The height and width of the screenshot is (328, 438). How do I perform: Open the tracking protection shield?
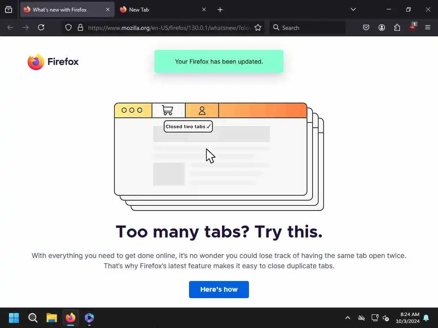point(68,27)
